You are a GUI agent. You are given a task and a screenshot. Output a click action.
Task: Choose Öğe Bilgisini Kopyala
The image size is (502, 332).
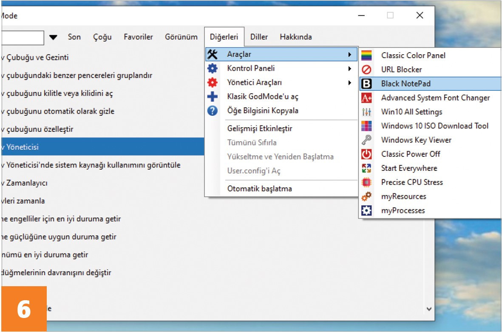281,110
